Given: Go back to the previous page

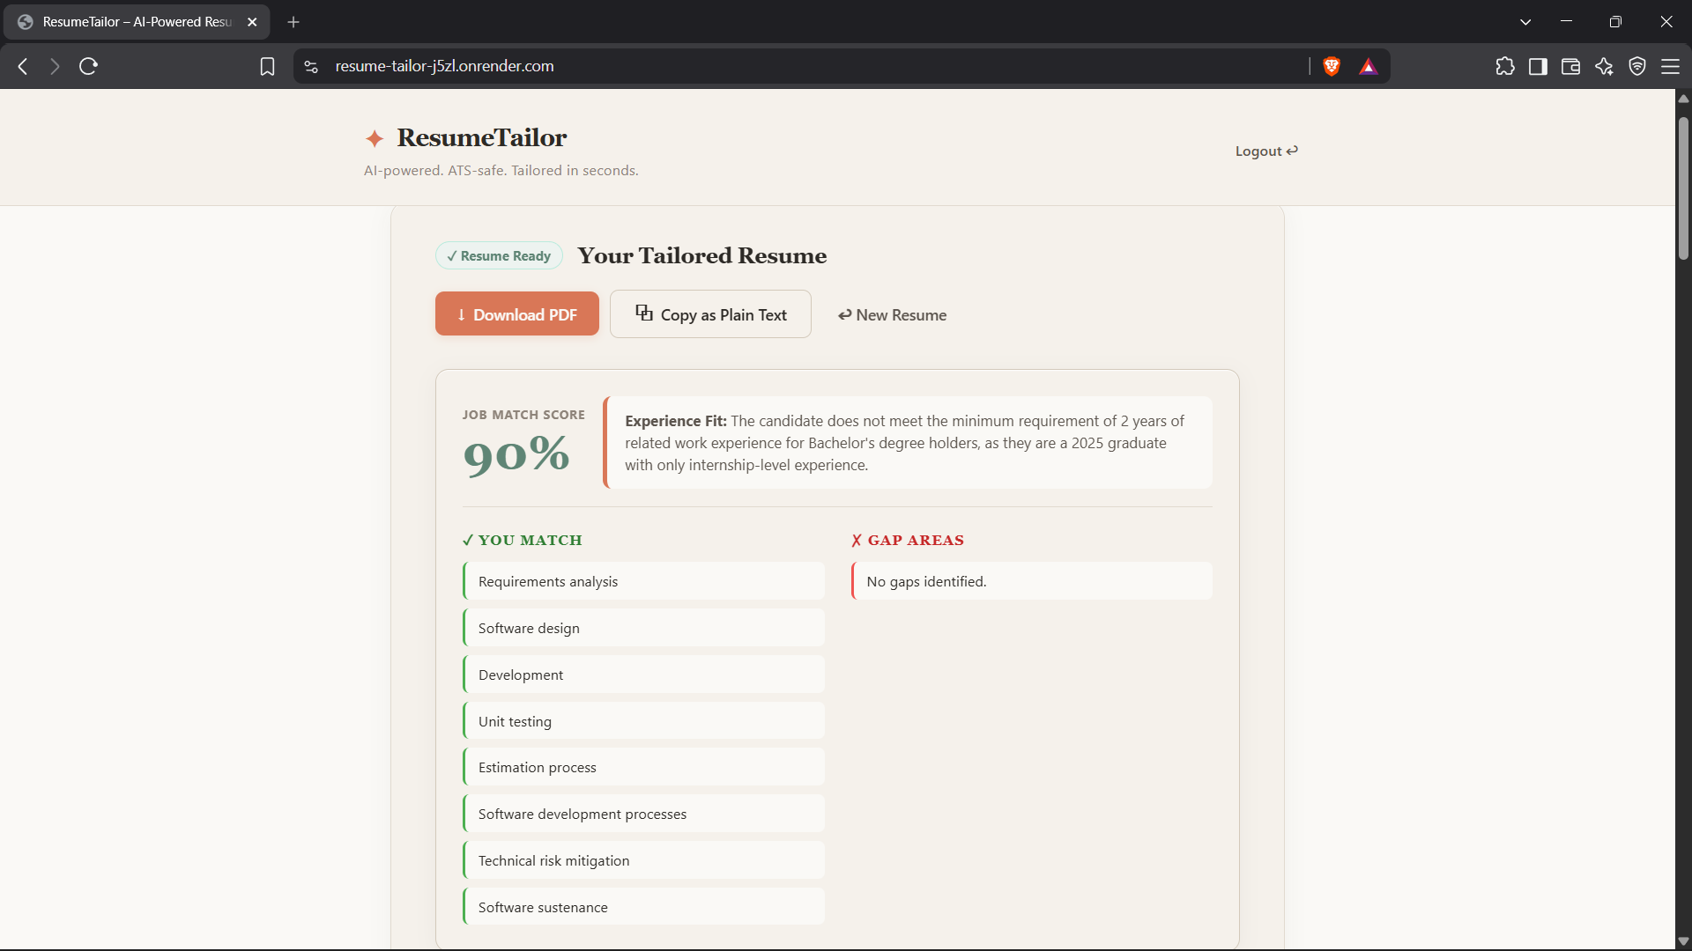Looking at the screenshot, I should (x=24, y=66).
